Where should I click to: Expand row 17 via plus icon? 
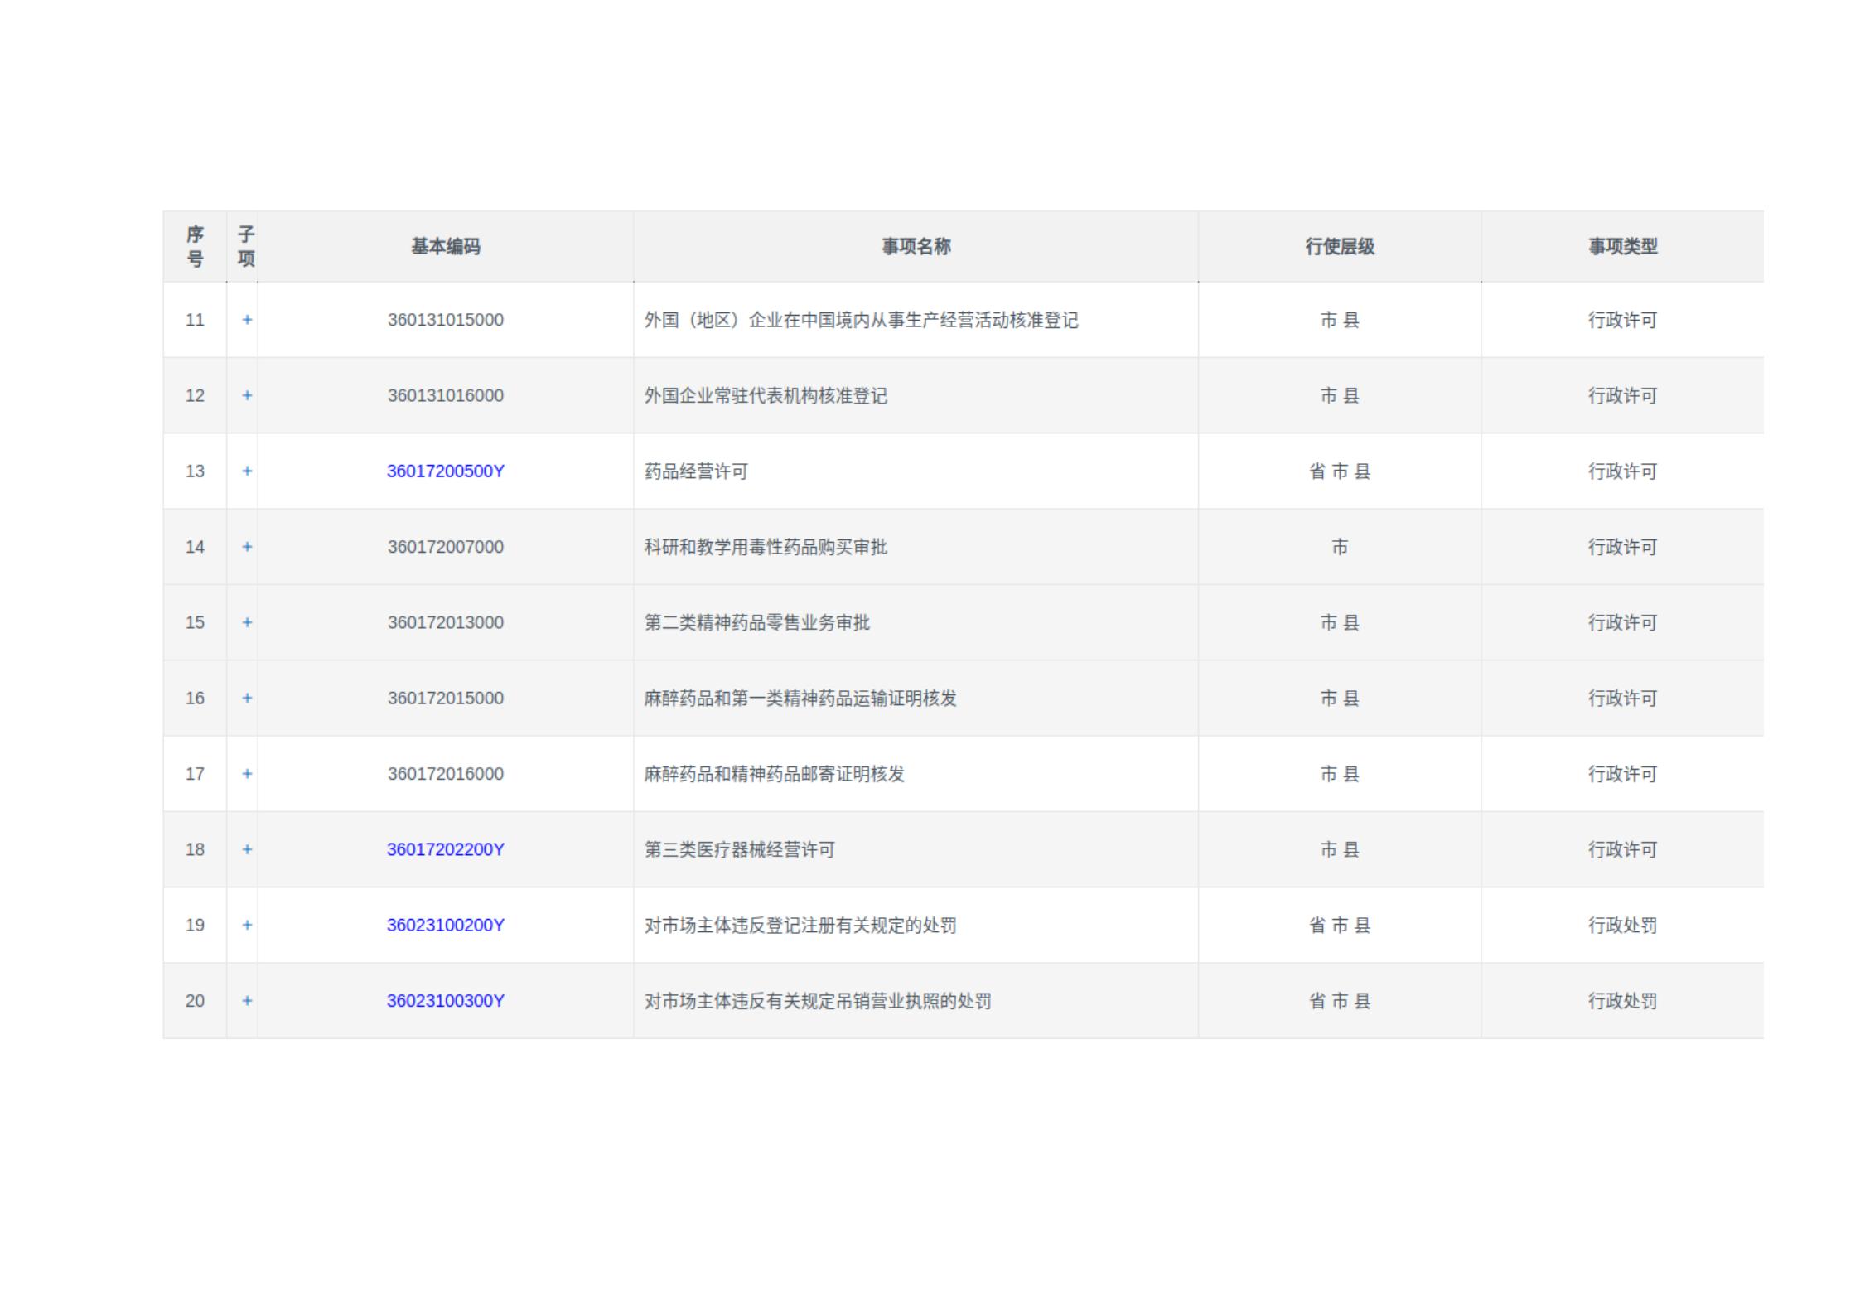pos(247,774)
